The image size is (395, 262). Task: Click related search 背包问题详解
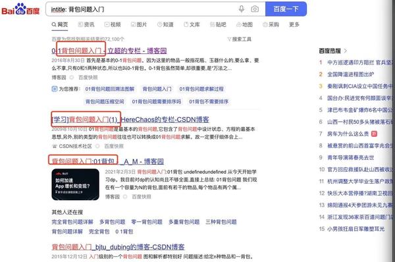click(x=67, y=232)
